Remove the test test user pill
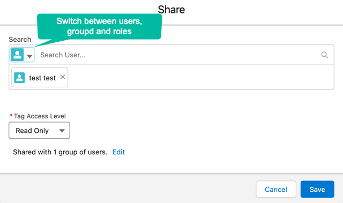The image size is (343, 203). 63,77
